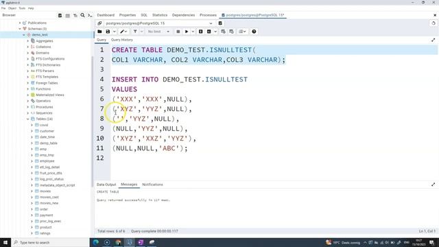Open the Explain Analyze options dropdown arrow

pyautogui.click(x=215, y=32)
